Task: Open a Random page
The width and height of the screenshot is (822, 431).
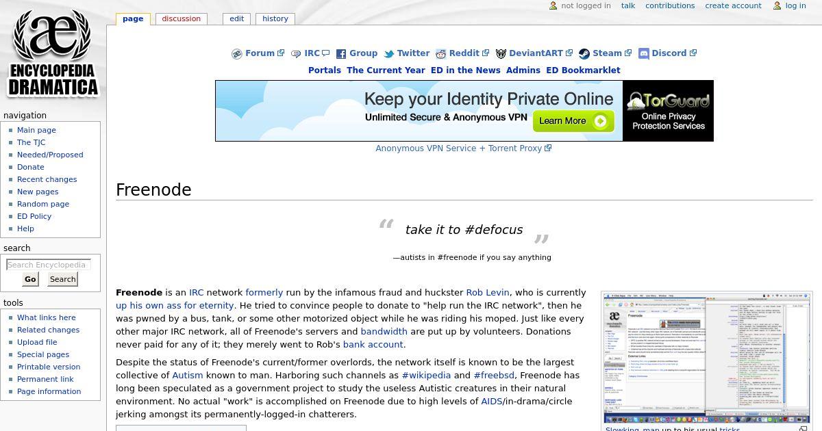Action: pyautogui.click(x=43, y=204)
